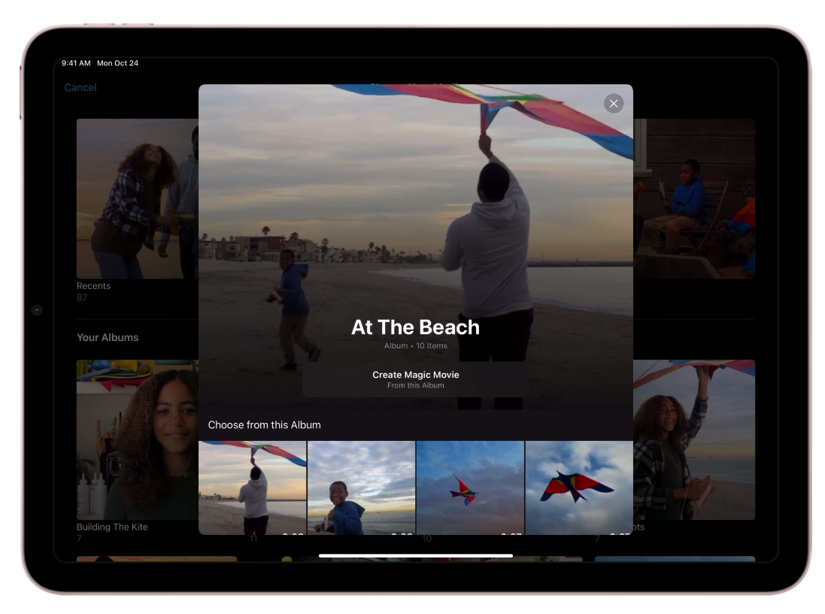Tap the 9:41 AM status bar time
Screen dimensions: 825x614
76,63
